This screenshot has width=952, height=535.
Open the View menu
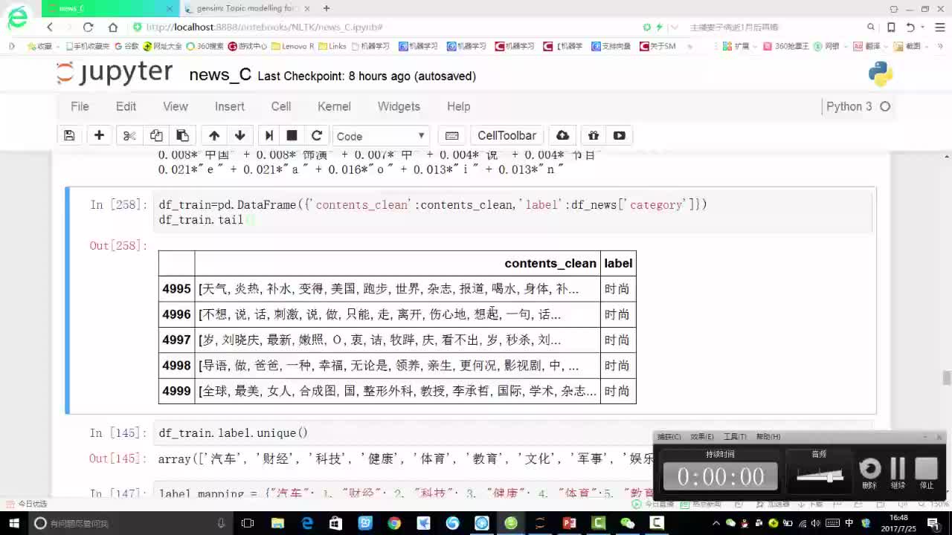click(x=176, y=106)
